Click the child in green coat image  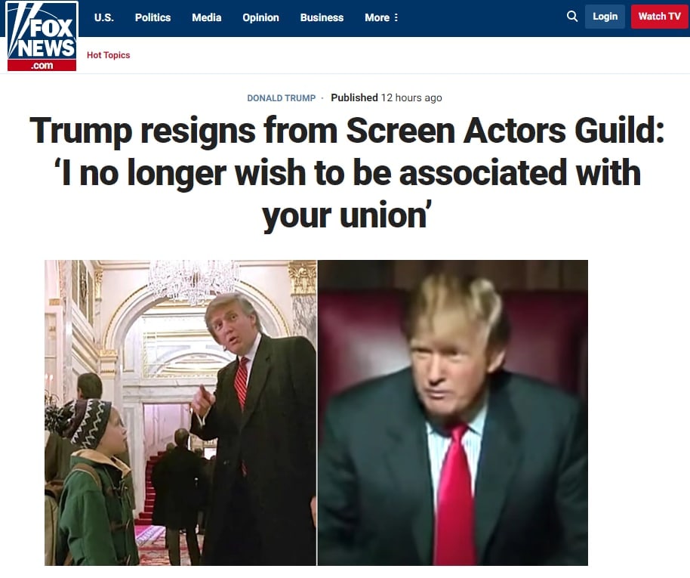[x=94, y=482]
